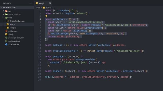The height and width of the screenshot is (91, 163).
Task: Click '_signingKey' on line 8
Action: [80, 31]
